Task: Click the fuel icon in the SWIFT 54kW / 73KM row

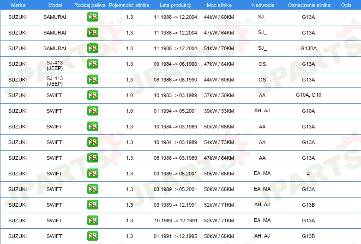Action: [x=92, y=142]
